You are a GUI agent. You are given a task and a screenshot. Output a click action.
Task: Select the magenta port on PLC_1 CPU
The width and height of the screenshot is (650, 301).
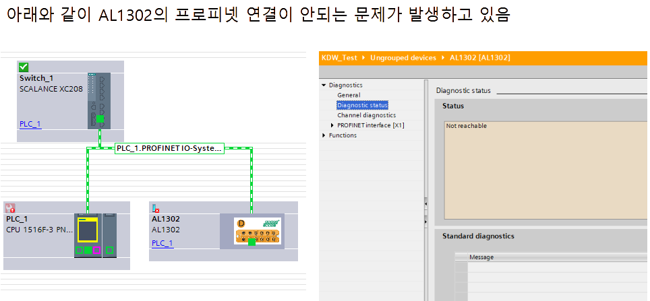tap(97, 250)
